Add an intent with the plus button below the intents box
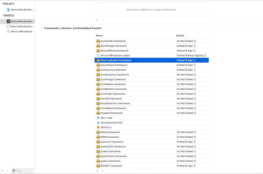The height and width of the screenshot is (174, 263). click(98, 20)
